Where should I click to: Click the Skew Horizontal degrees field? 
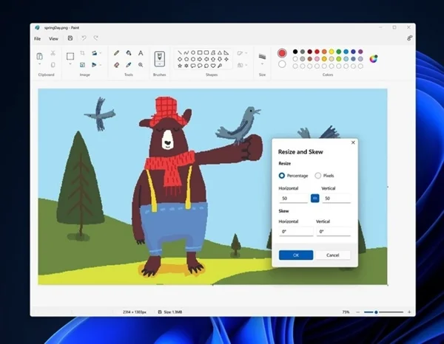coord(296,231)
